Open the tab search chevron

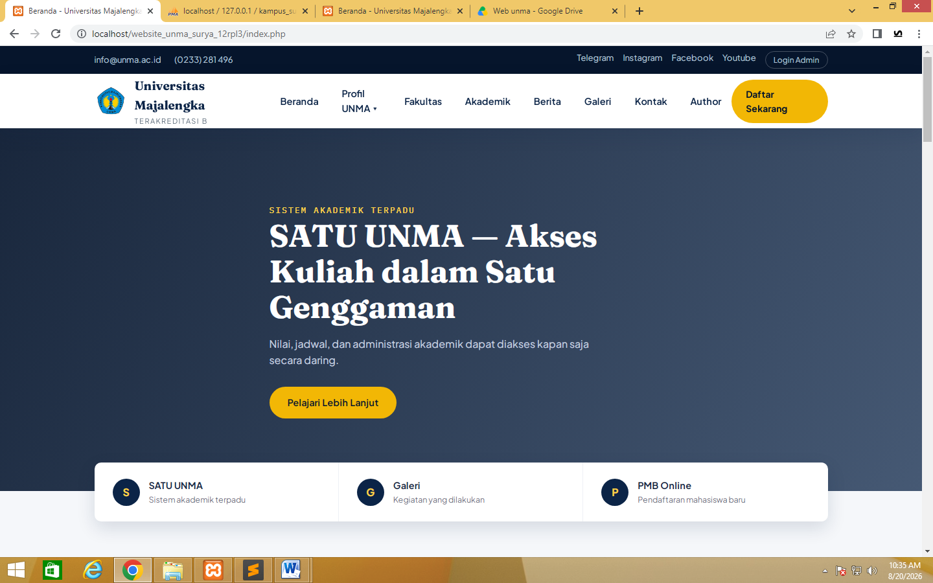[852, 11]
